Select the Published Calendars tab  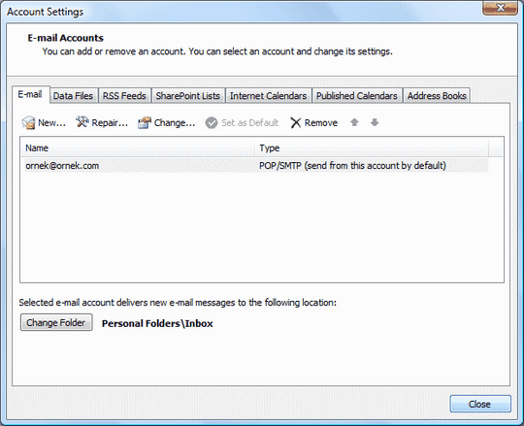(357, 96)
